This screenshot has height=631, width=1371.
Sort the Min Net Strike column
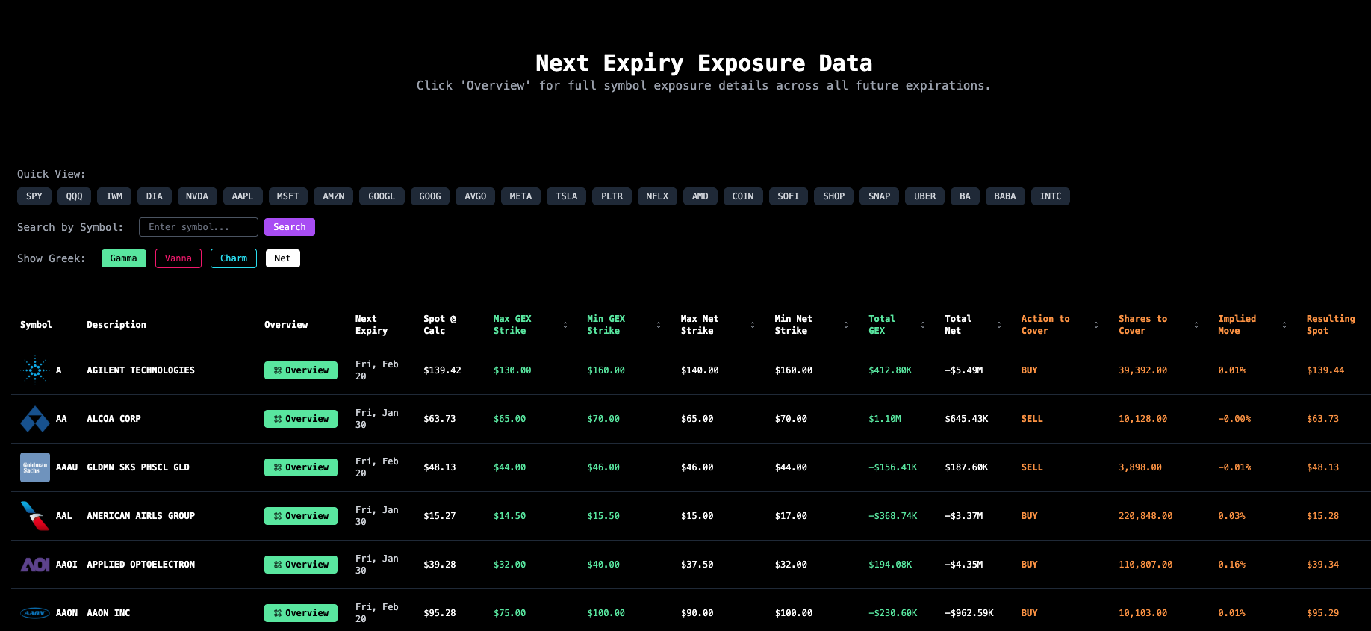click(x=846, y=325)
